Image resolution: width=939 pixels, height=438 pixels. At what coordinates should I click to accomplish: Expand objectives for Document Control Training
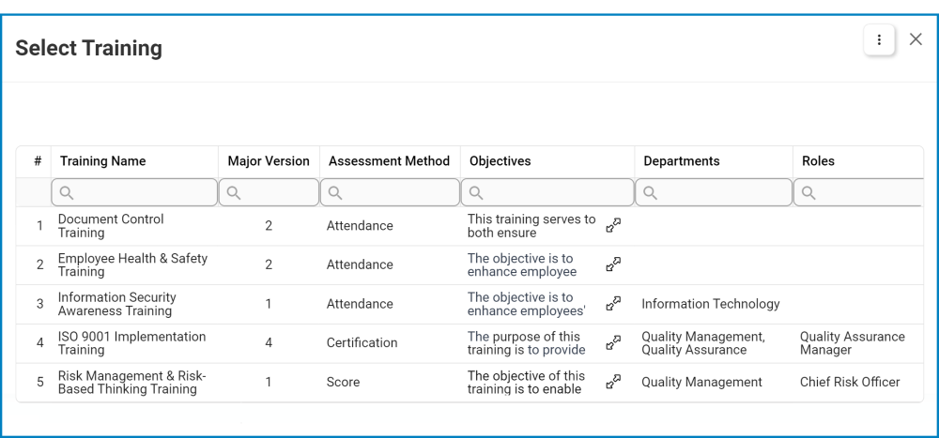point(613,225)
